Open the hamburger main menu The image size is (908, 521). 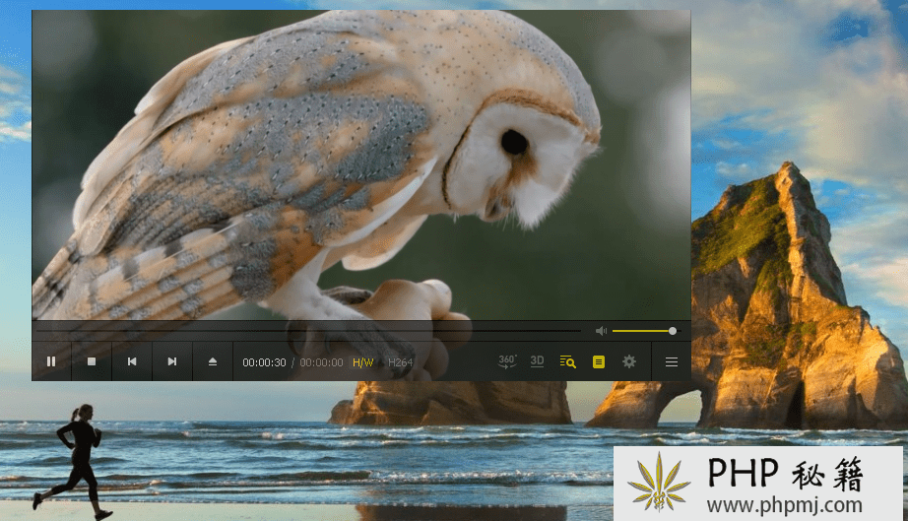click(672, 361)
